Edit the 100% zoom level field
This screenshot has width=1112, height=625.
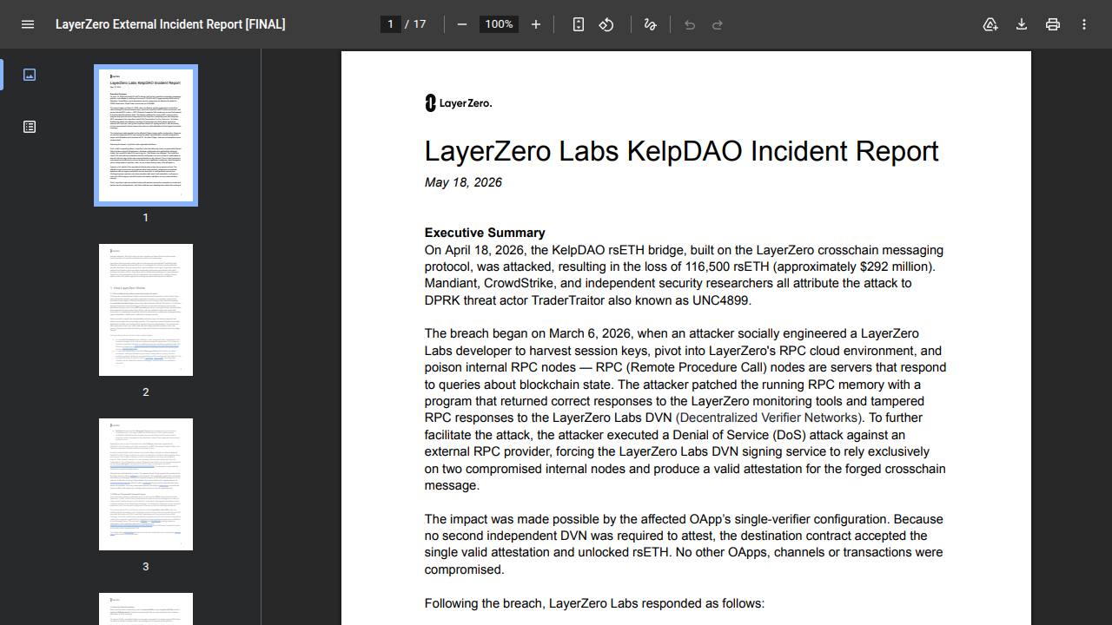point(499,24)
